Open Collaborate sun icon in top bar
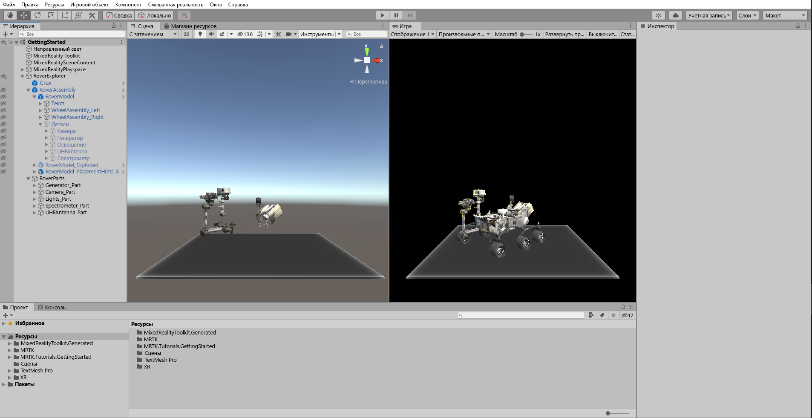This screenshot has width=812, height=418. (659, 15)
